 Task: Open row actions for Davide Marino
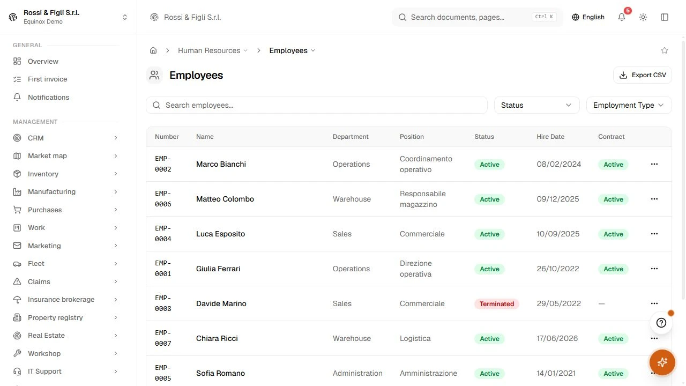click(654, 303)
